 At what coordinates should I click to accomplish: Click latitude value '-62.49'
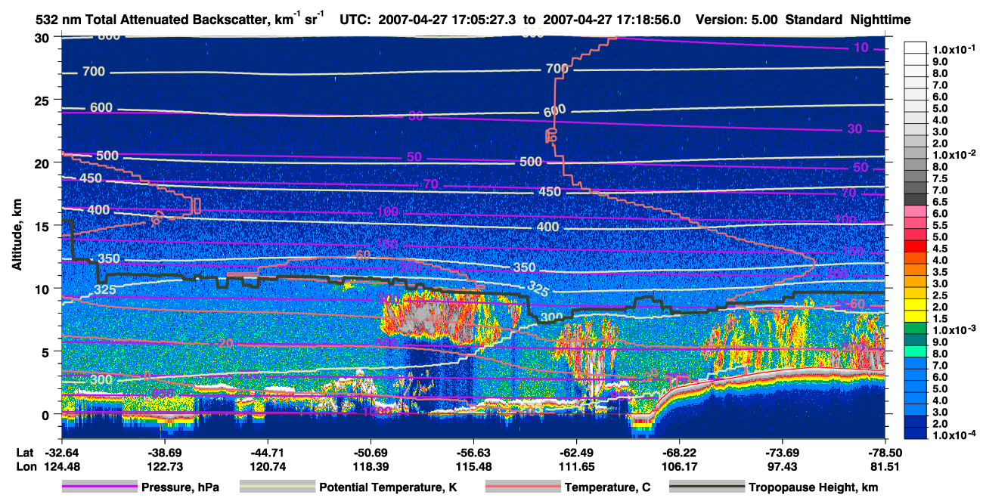(x=576, y=452)
